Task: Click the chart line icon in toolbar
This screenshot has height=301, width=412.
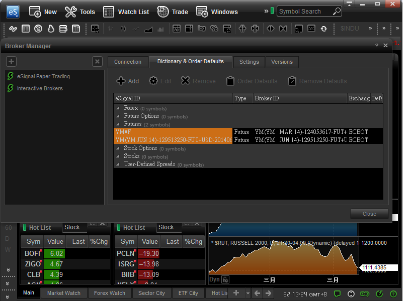Action: pos(13,29)
